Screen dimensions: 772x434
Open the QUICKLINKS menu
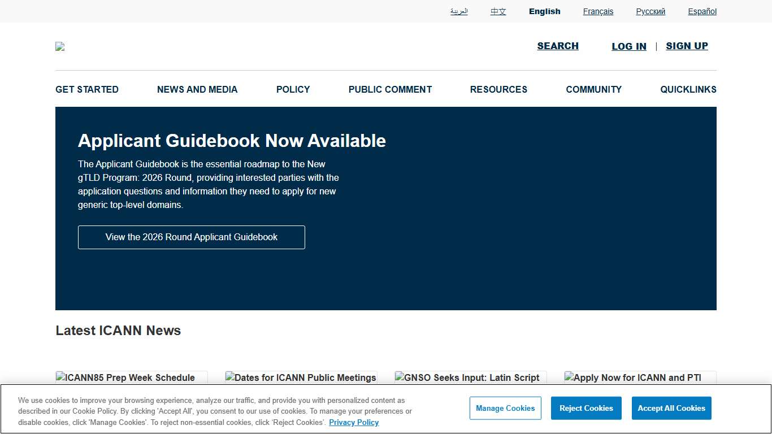pos(688,89)
